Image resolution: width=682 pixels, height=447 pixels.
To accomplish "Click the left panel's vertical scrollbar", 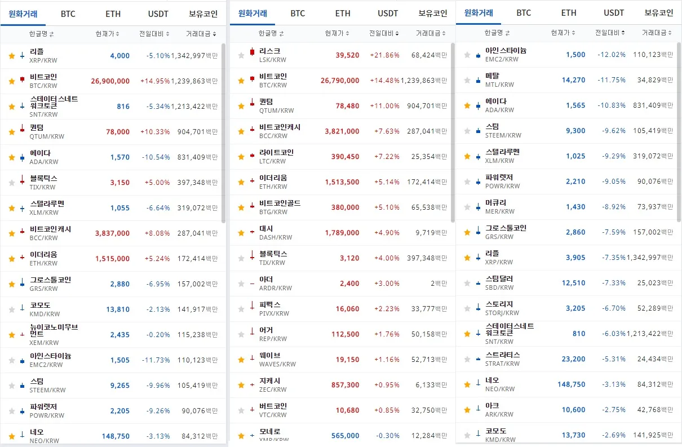I will (x=223, y=133).
